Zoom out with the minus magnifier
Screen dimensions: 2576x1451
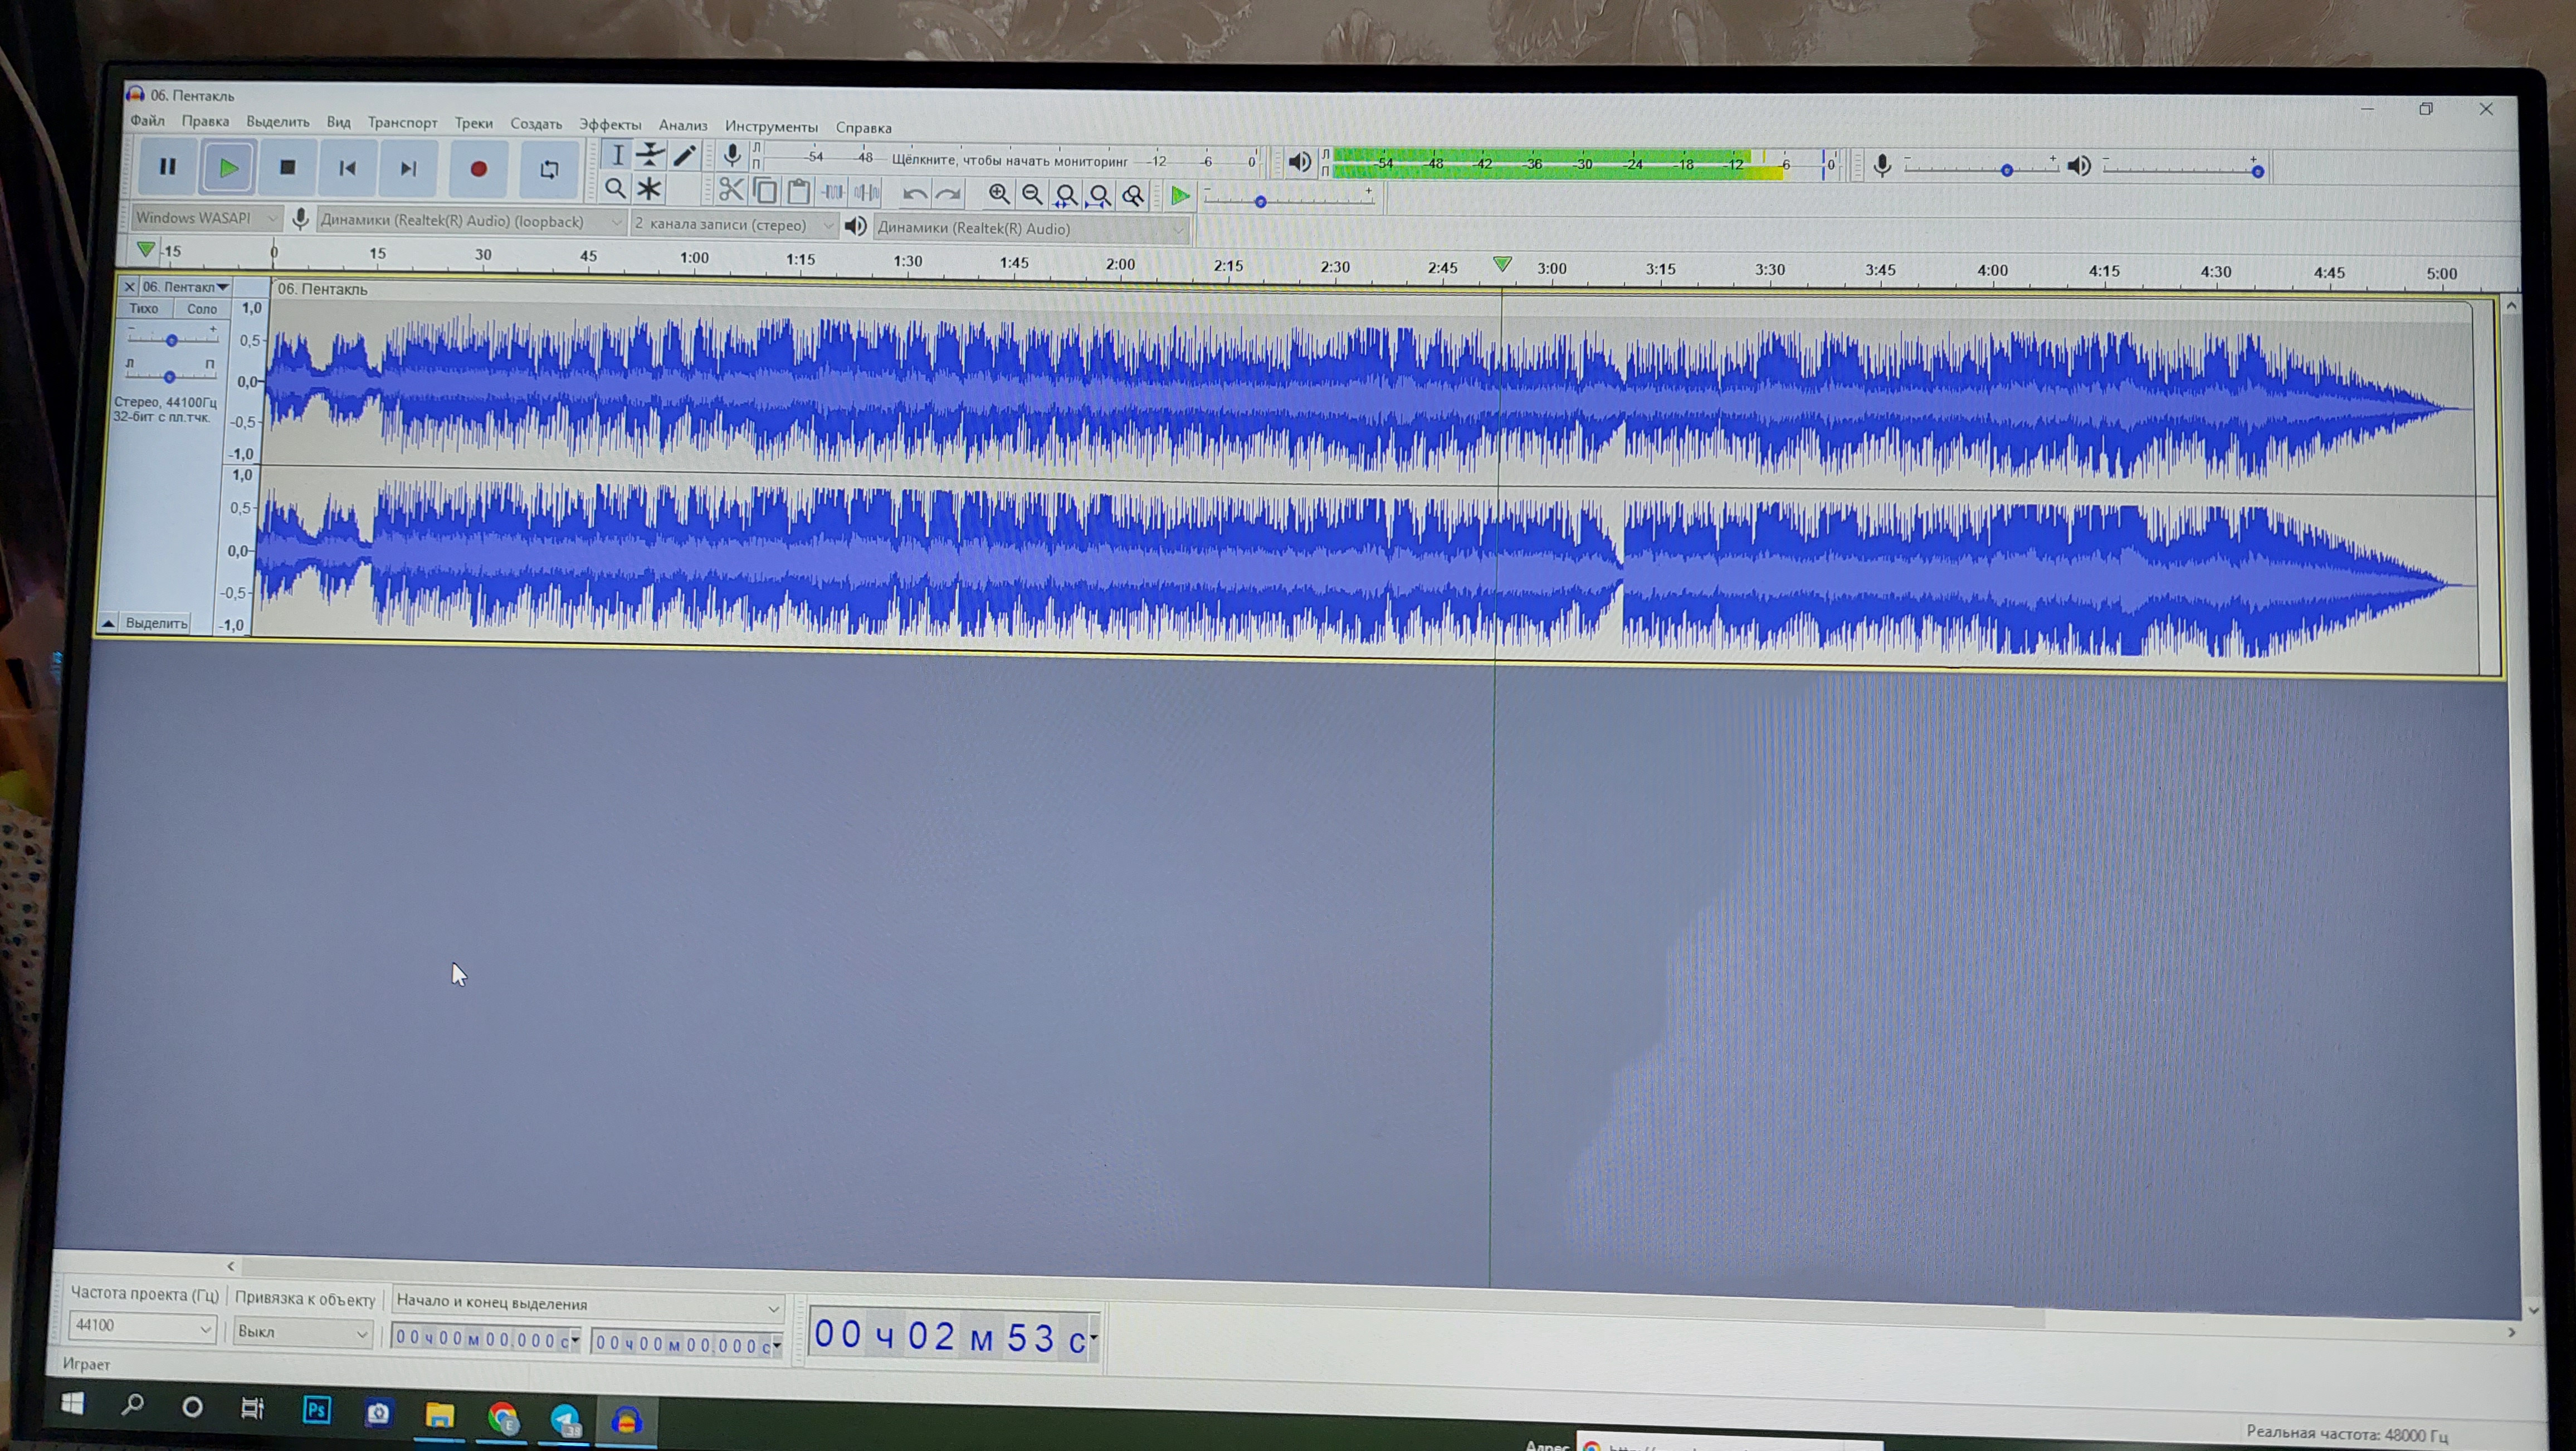point(1032,195)
